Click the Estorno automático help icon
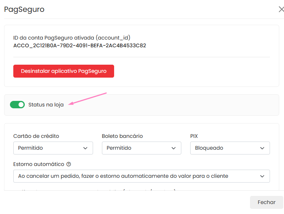Screen dimensions: 284x214 coord(69,164)
